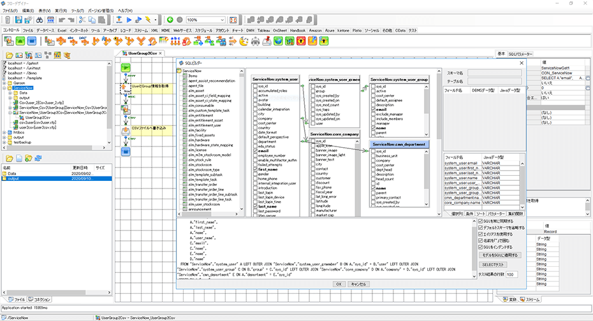
Task: Open the dropdown arrow next to lightning icon
Action: [x=156, y=20]
